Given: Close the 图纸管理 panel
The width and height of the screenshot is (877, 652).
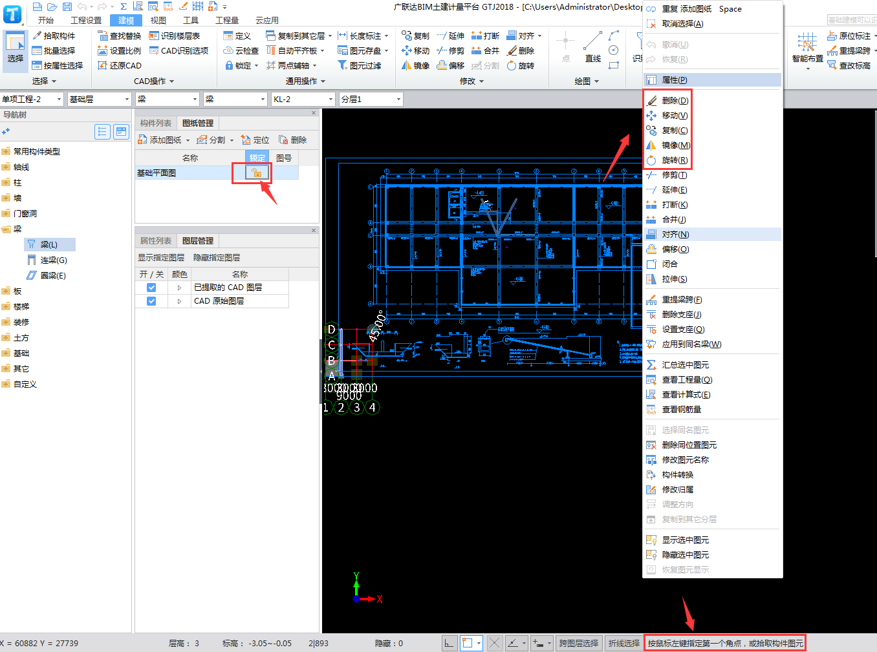Looking at the screenshot, I should 314,113.
